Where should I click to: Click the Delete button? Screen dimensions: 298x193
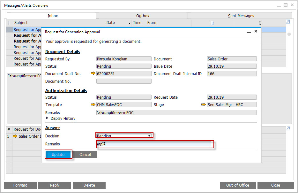pyautogui.click(x=89, y=185)
